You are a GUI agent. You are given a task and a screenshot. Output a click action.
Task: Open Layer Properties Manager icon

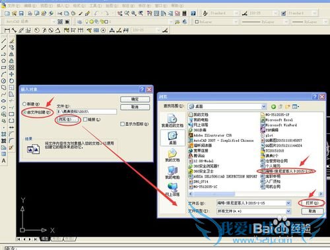(x=80, y=22)
